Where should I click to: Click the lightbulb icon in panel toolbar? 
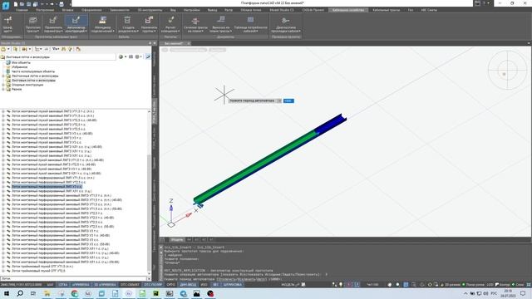point(70,49)
